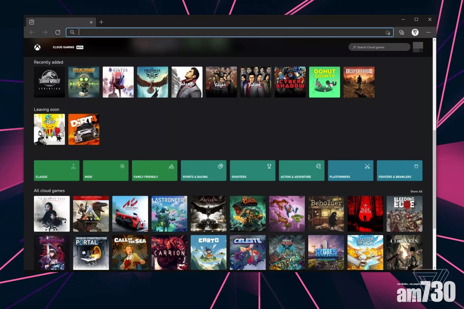The image size is (464, 309).
Task: Click the Xbox account profile picture
Action: coord(418,47)
